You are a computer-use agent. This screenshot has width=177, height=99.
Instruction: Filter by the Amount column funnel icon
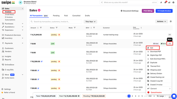(x=41, y=28)
